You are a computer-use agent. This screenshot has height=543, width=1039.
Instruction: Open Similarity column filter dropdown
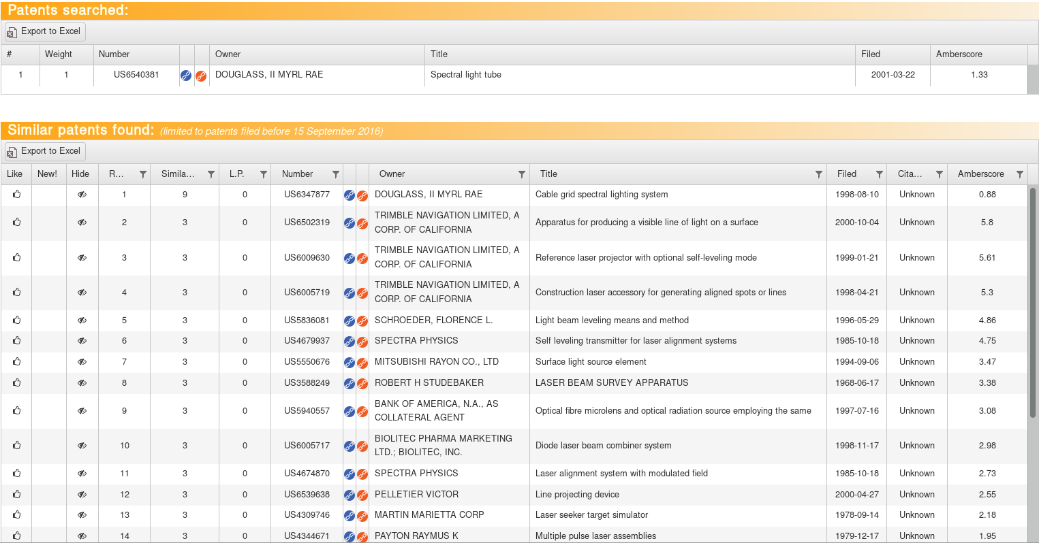pyautogui.click(x=211, y=175)
